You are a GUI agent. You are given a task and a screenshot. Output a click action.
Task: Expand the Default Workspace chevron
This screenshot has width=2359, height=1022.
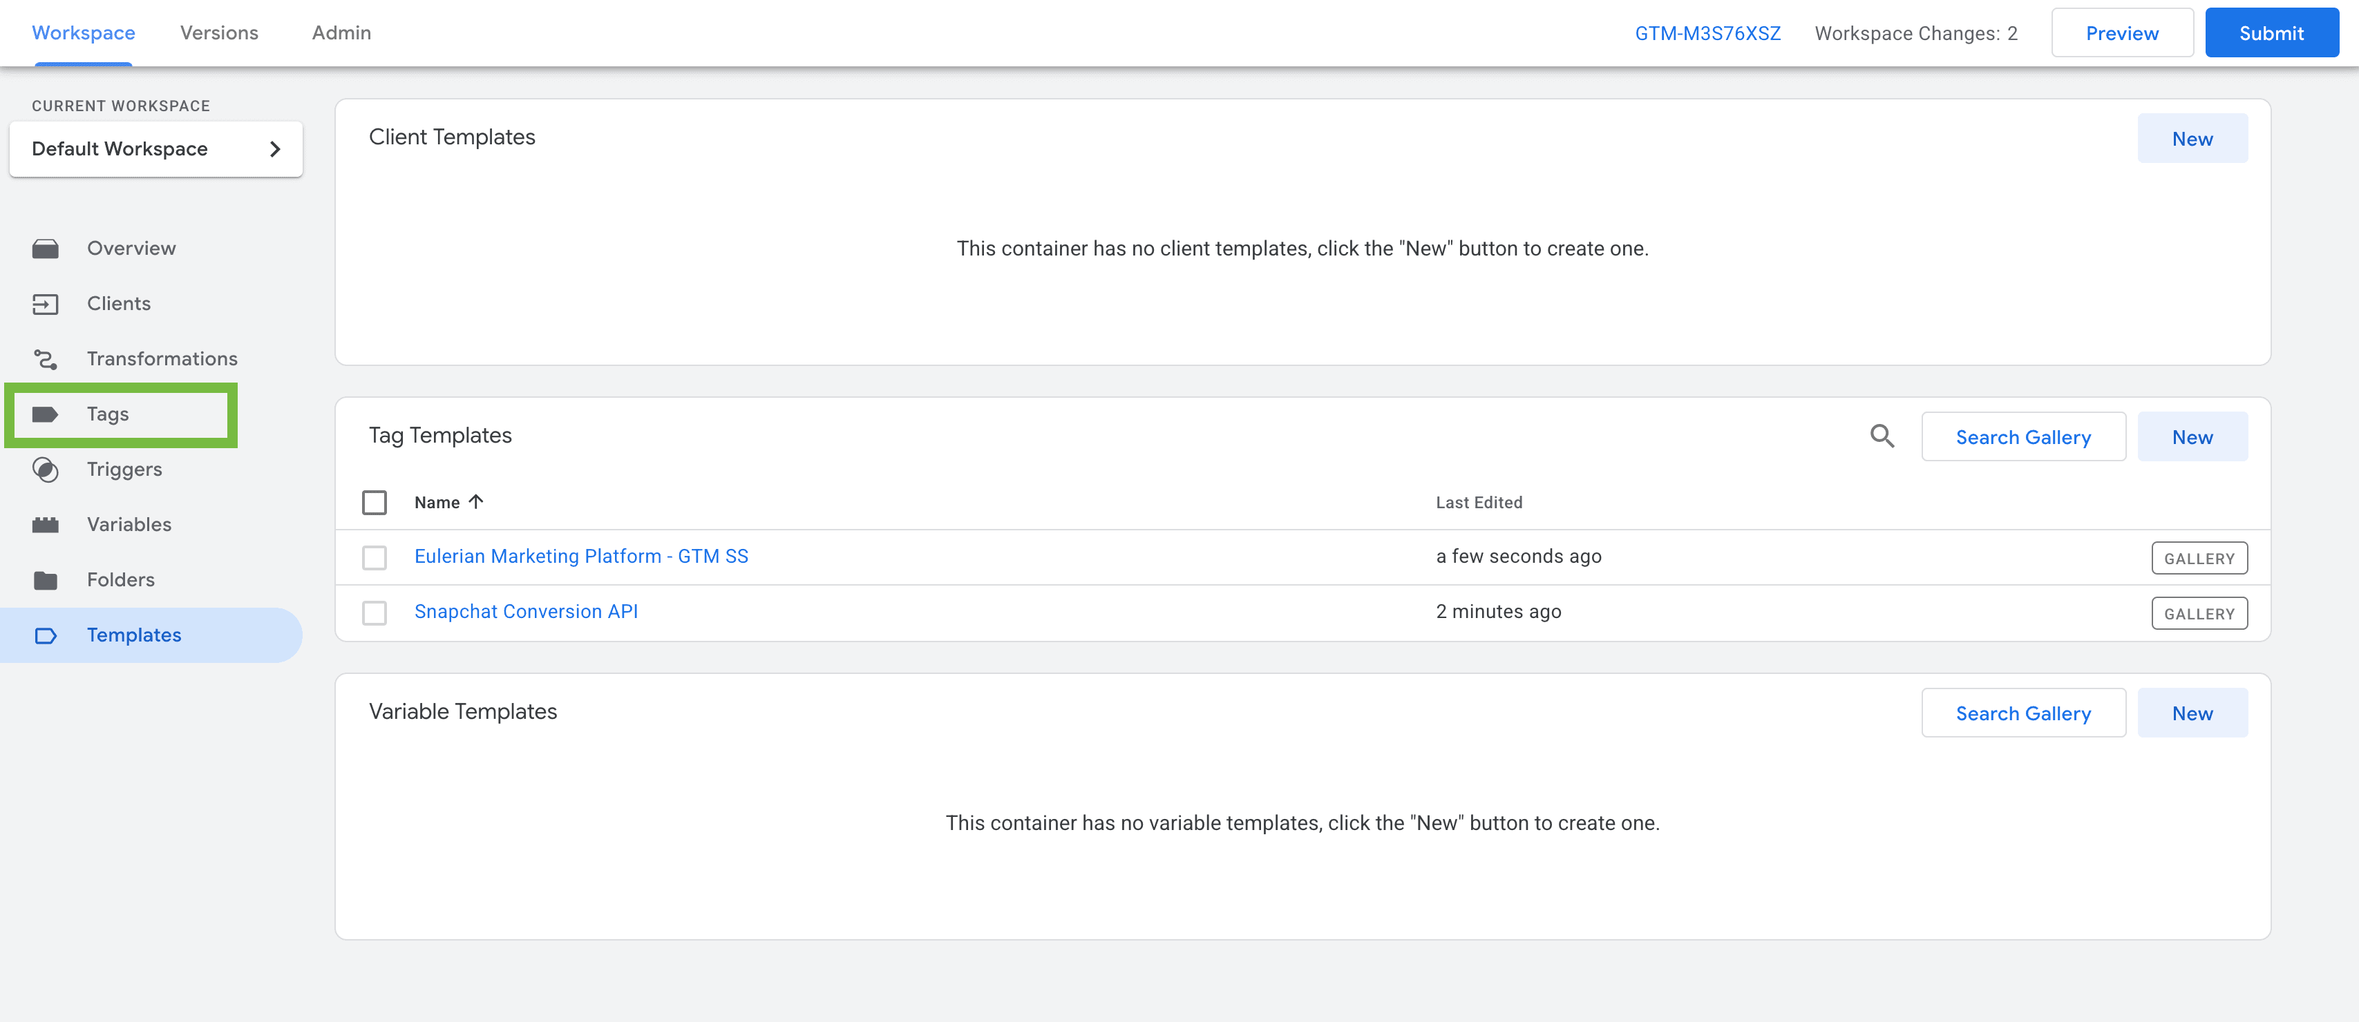tap(275, 149)
